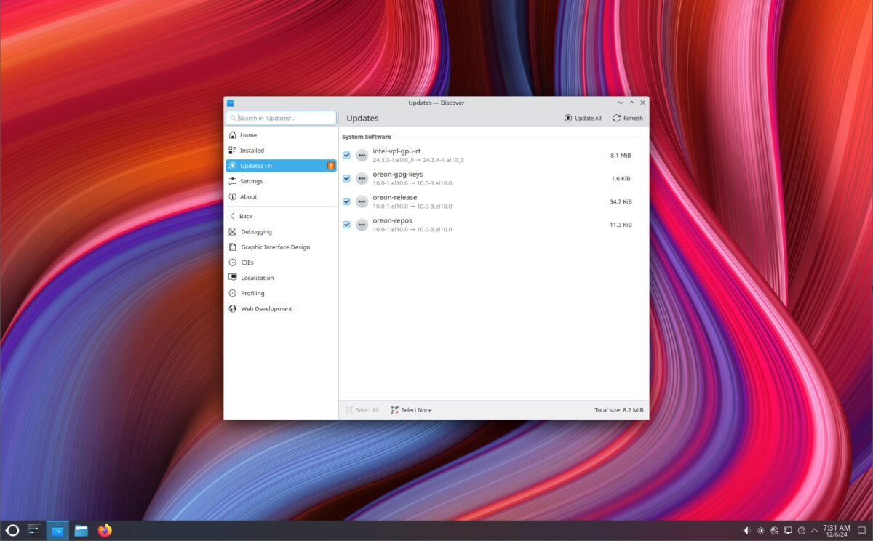Open the Localization category
This screenshot has height=541, width=873.
pos(257,278)
